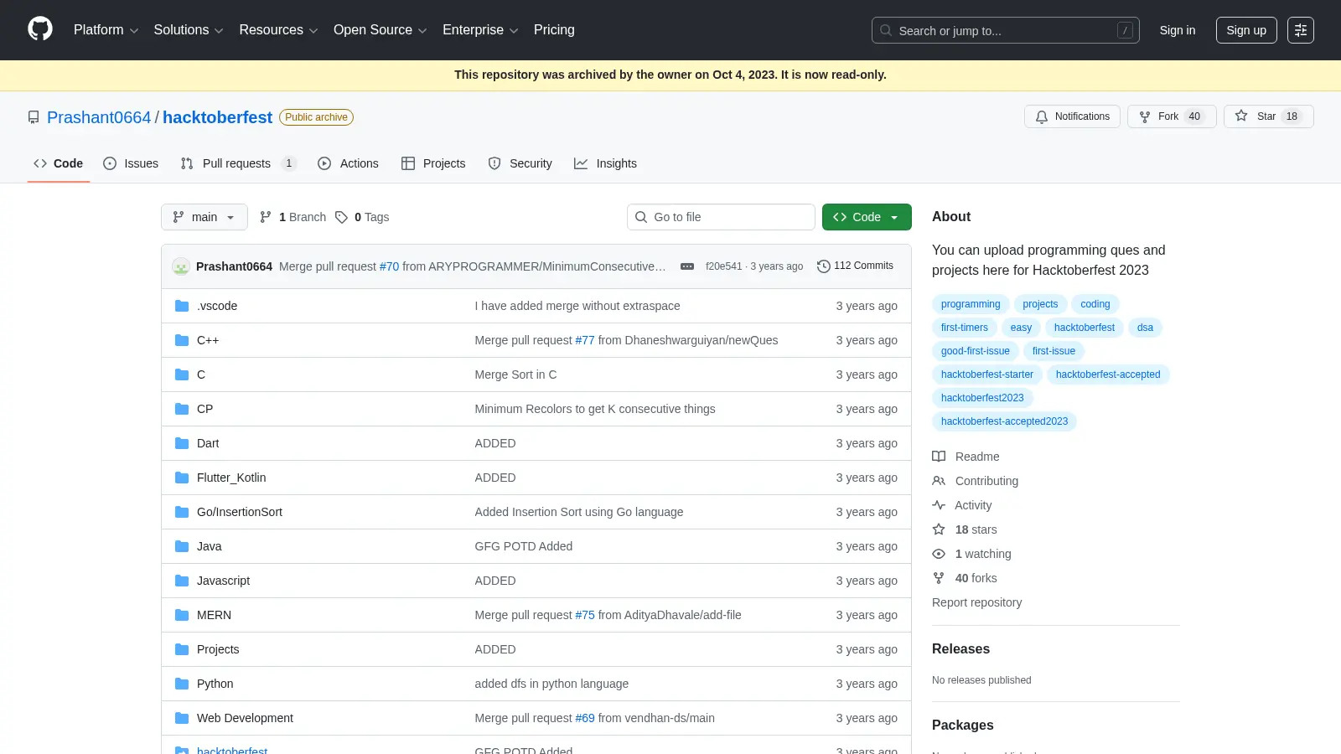The image size is (1341, 754).
Task: Expand the Solutions menu
Action: tap(189, 30)
